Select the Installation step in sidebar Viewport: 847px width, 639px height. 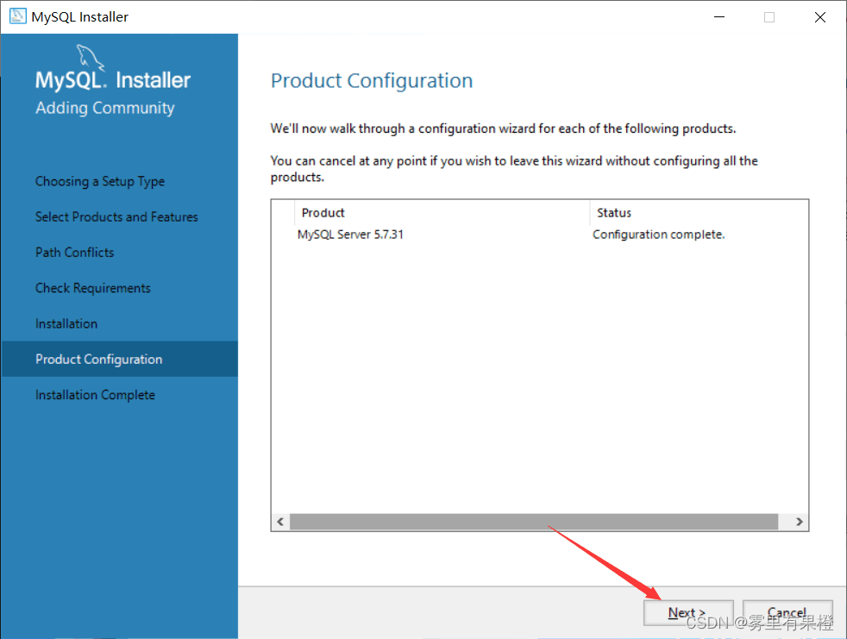pos(66,323)
